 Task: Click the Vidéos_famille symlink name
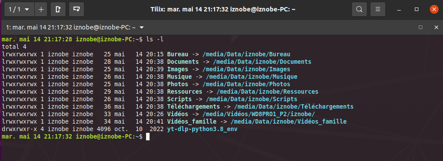(x=191, y=122)
